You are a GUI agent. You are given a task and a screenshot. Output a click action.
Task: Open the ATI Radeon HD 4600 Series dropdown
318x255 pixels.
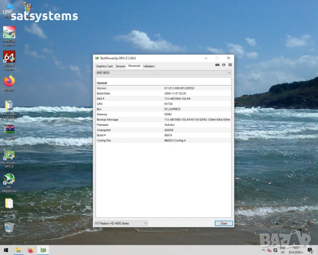tap(121, 223)
